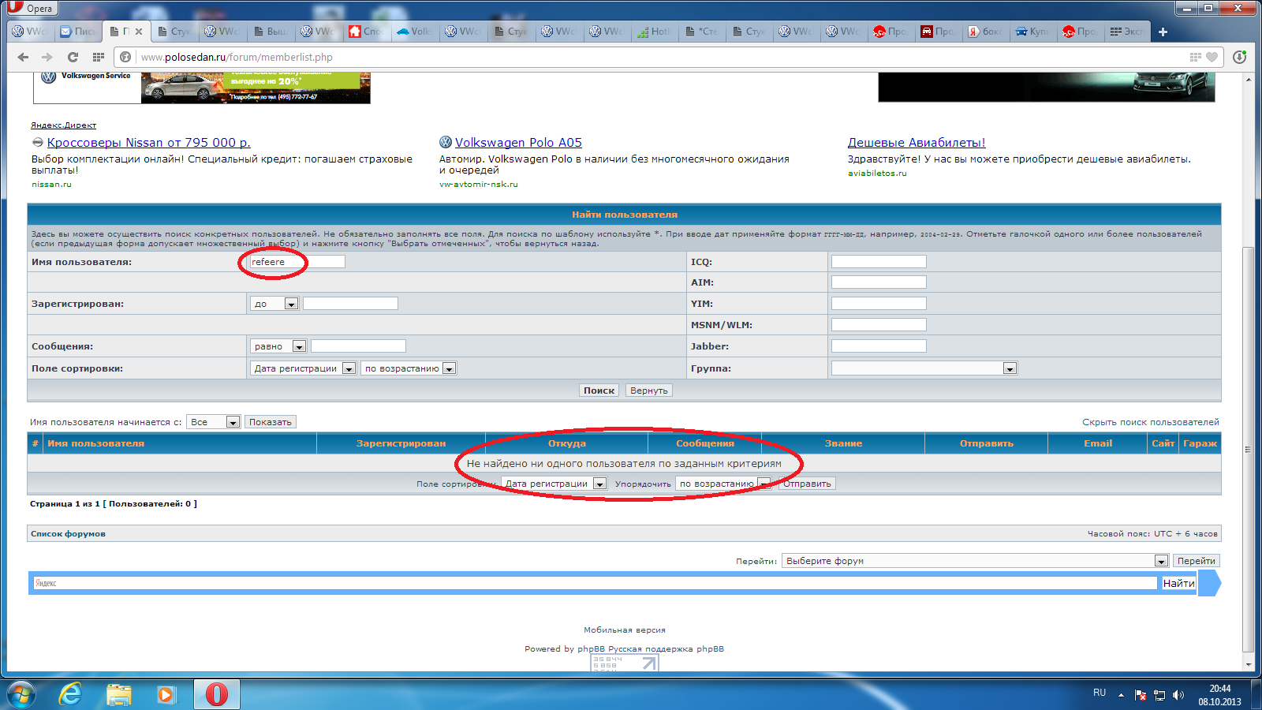
Task: Open Internet Explorer from the taskbar
Action: pos(70,694)
